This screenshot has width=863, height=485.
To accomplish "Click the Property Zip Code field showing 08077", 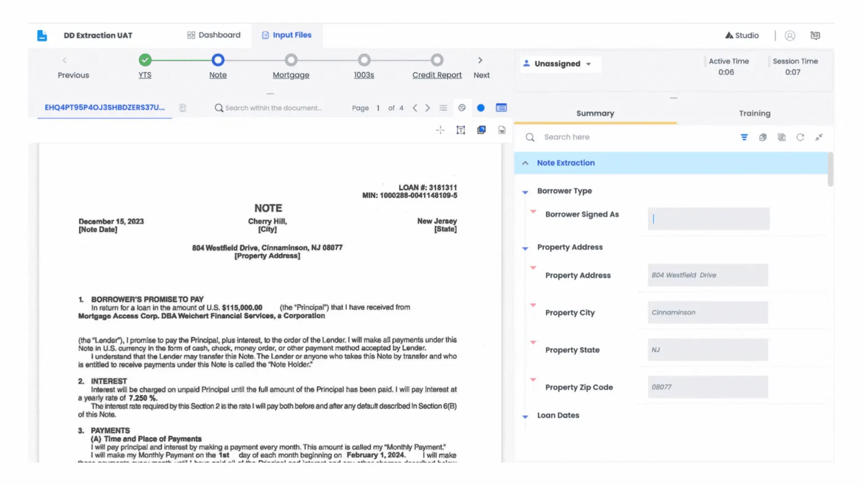I will coord(708,387).
